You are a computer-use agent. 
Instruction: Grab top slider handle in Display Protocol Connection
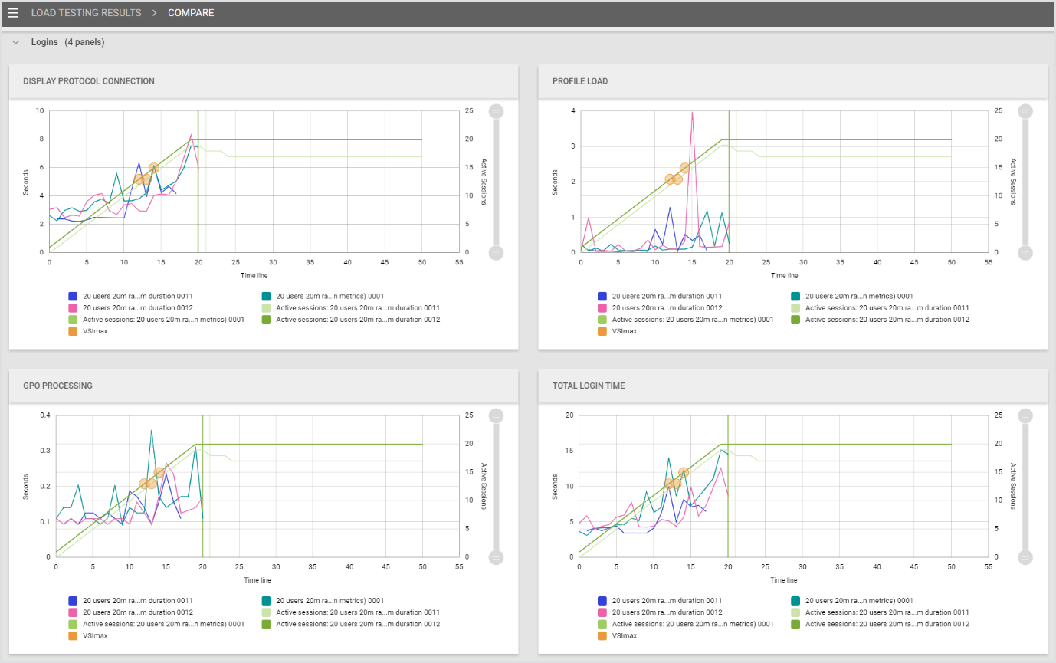point(496,111)
